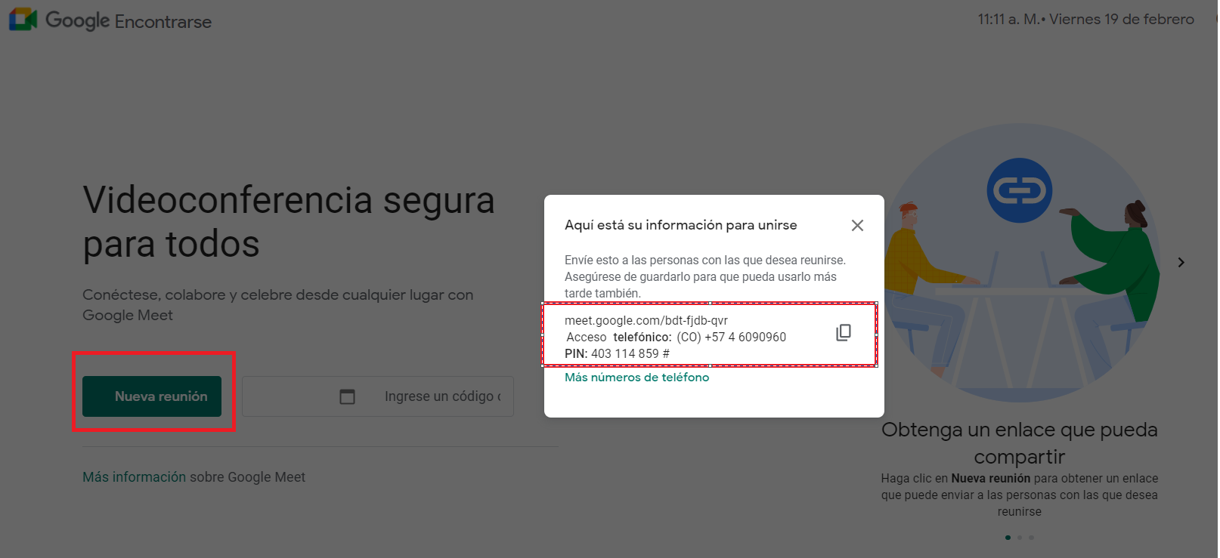Select the third carousel dot indicator
This screenshot has height=558, width=1220.
(x=1031, y=538)
